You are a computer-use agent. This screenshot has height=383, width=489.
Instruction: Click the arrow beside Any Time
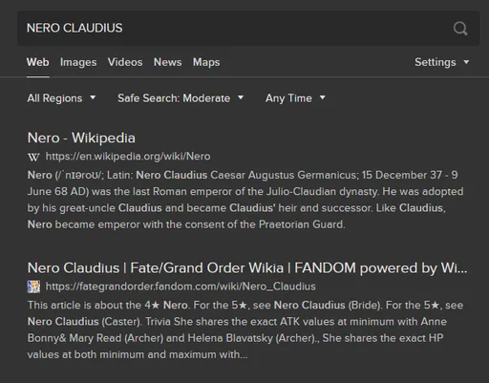[x=323, y=97]
